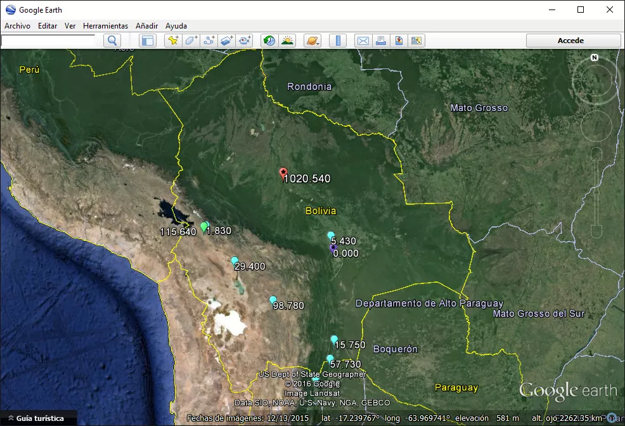
Task: Toggle historical imagery clock button
Action: point(269,41)
